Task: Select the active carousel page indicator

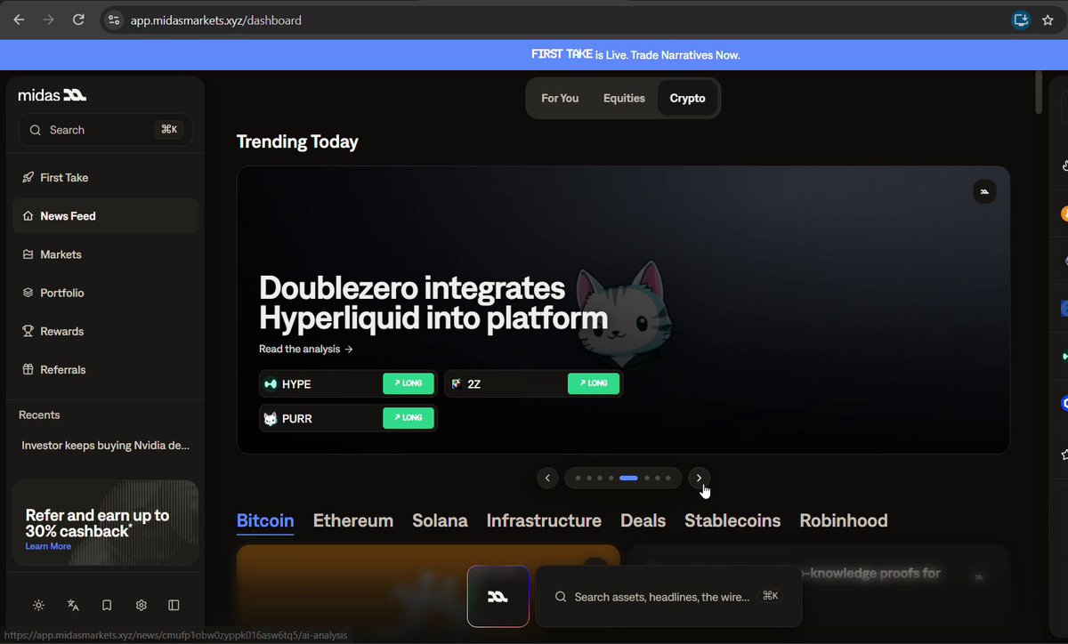Action: [628, 478]
